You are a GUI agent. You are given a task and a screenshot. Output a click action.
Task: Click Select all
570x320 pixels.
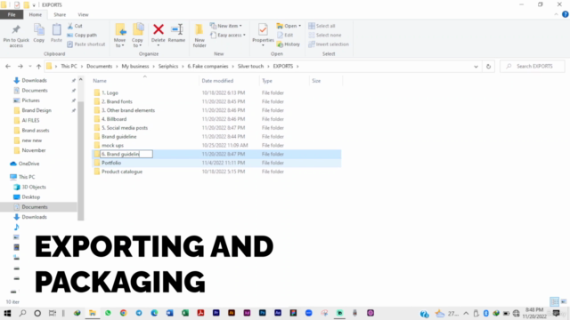pos(322,26)
